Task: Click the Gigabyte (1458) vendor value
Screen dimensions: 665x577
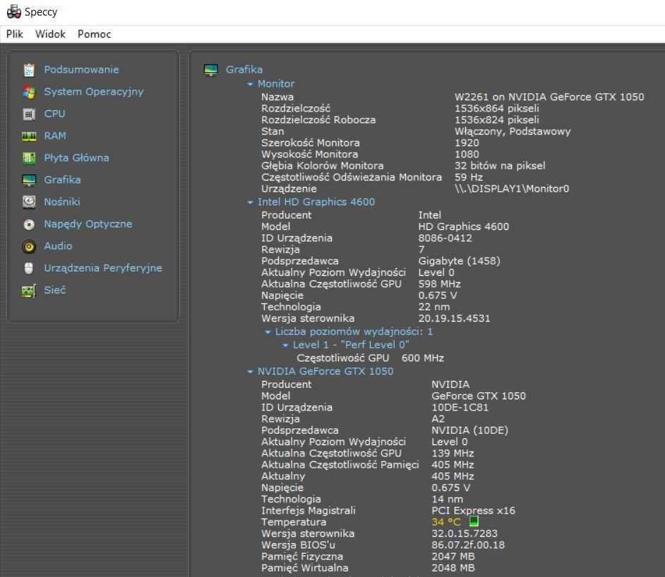Action: [x=459, y=261]
